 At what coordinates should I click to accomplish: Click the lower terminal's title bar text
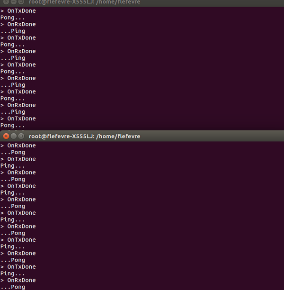(84, 136)
